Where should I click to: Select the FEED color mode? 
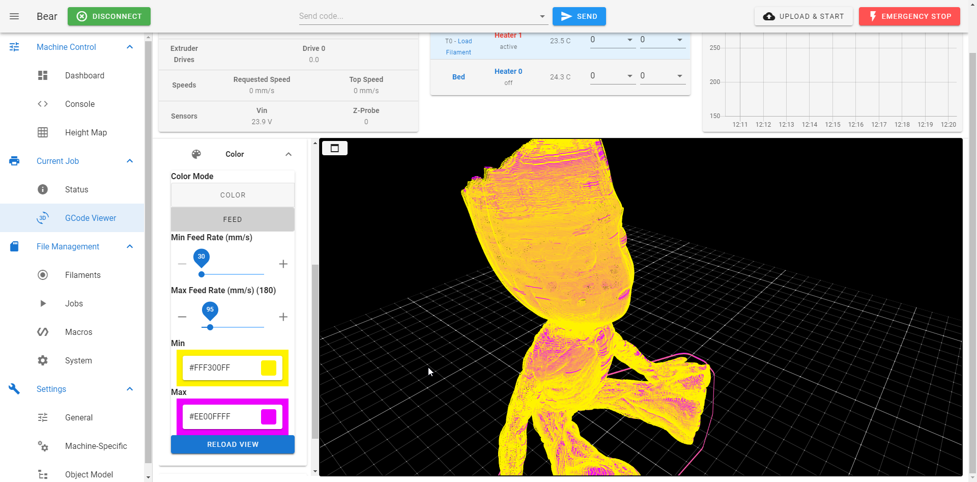pos(233,219)
